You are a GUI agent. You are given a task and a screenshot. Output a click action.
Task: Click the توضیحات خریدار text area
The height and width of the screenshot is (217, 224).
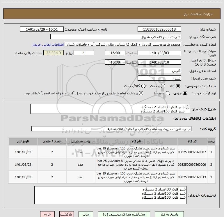[x=110, y=195]
